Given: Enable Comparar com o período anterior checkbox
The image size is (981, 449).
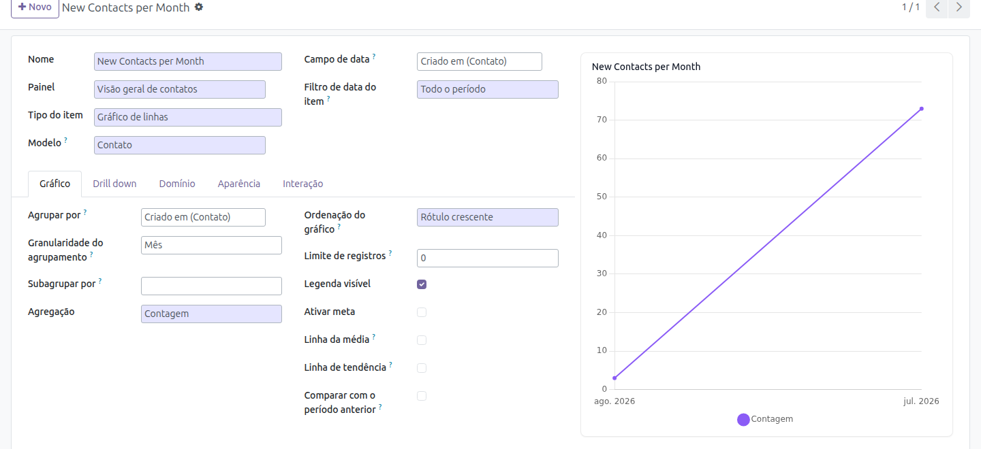Looking at the screenshot, I should point(422,396).
